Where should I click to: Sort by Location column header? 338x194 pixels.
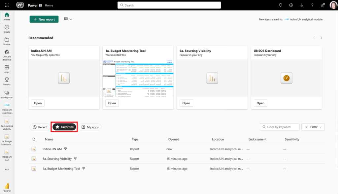(218, 139)
